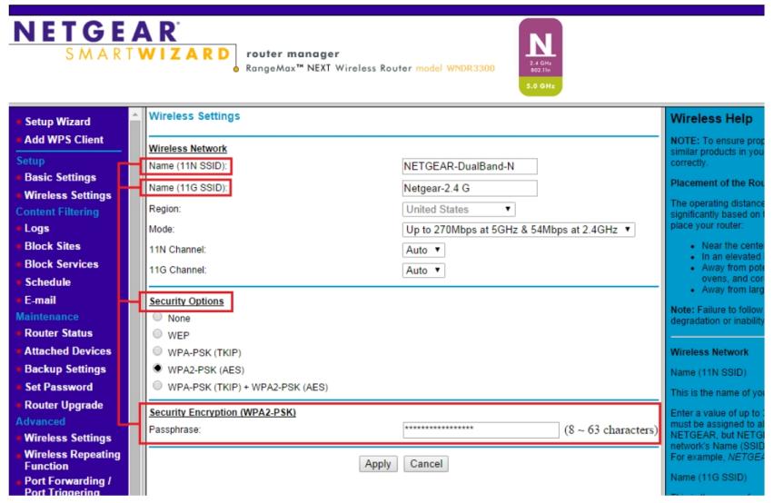The height and width of the screenshot is (503, 774).
Task: Click the Maintenance section label
Action: (x=47, y=317)
